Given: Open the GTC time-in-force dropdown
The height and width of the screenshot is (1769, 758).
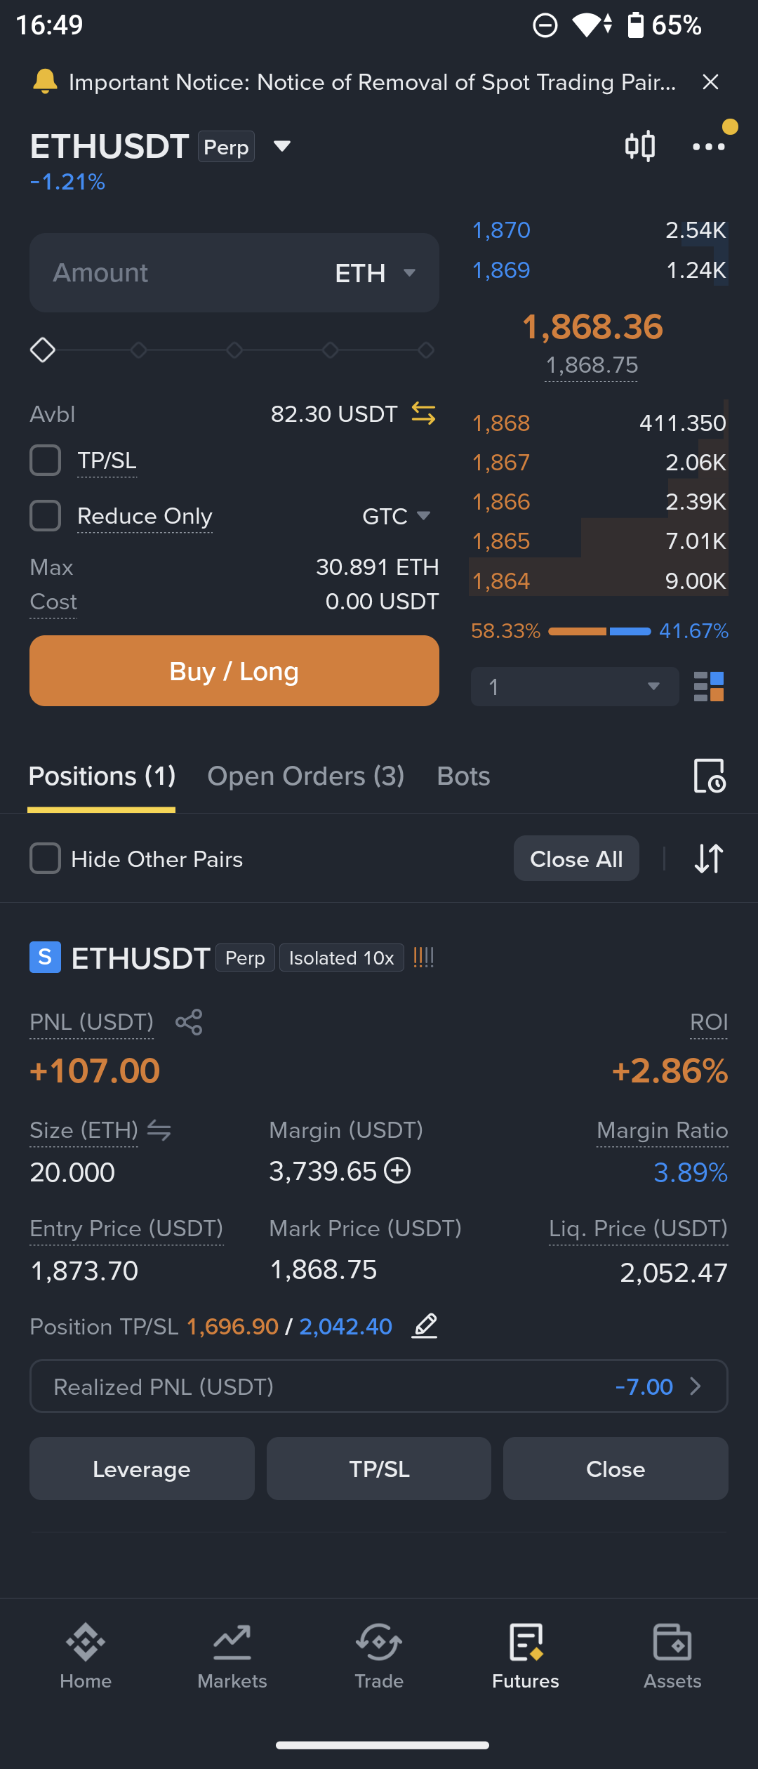Looking at the screenshot, I should click(397, 516).
